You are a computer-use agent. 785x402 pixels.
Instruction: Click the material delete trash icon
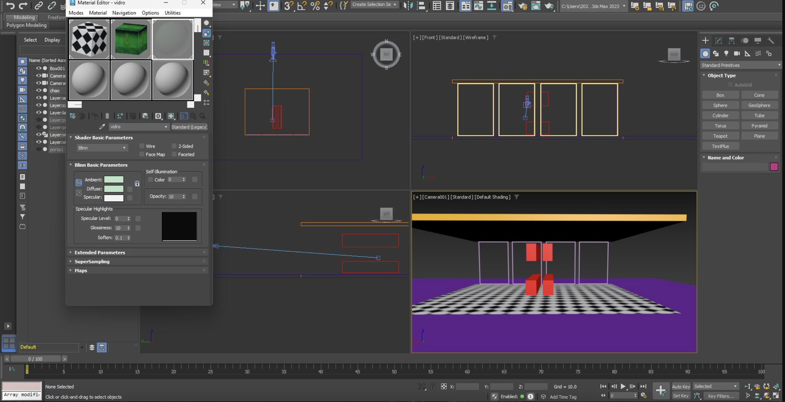pyautogui.click(x=107, y=116)
